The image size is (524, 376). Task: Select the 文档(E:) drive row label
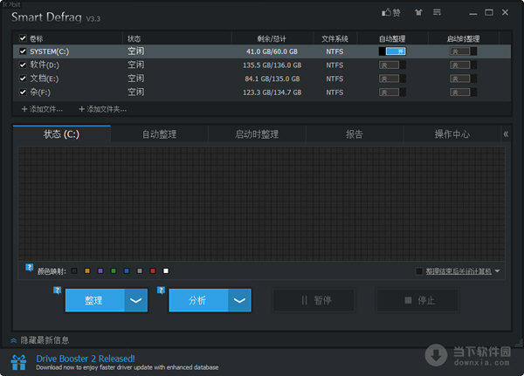[45, 79]
